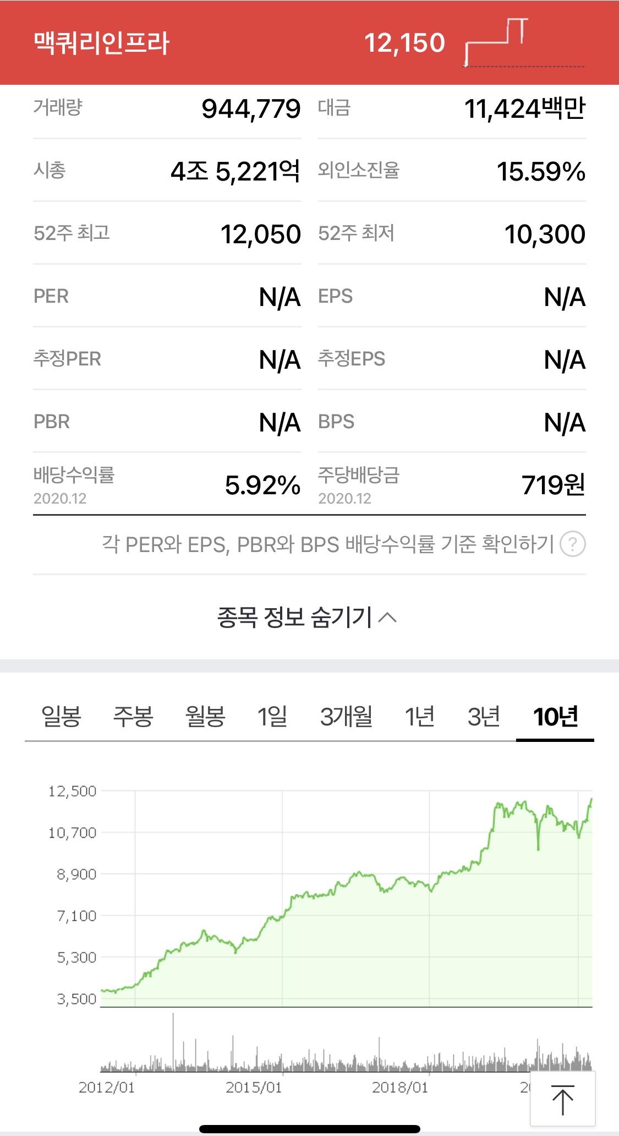Select the 일봉 daily candle tab
The image size is (619, 1136).
pyautogui.click(x=61, y=717)
